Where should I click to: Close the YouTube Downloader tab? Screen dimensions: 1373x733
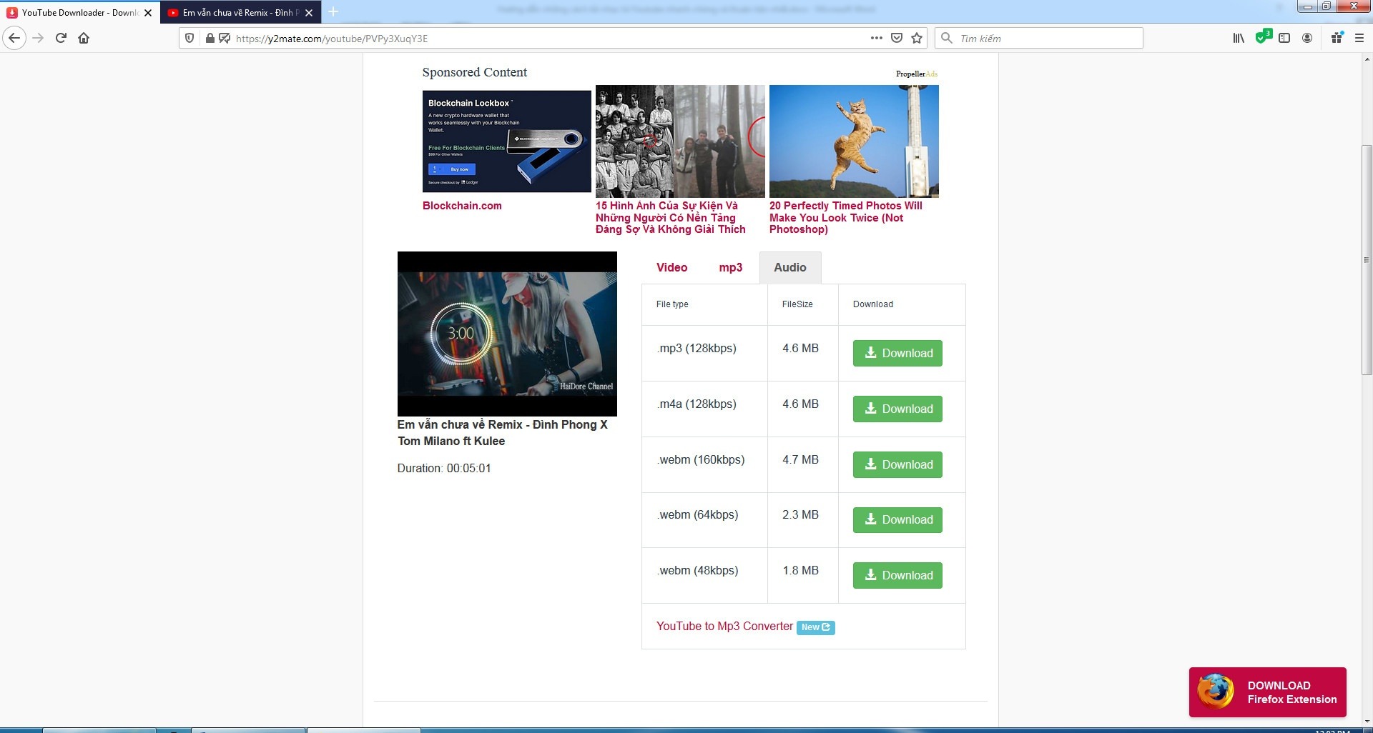(148, 13)
